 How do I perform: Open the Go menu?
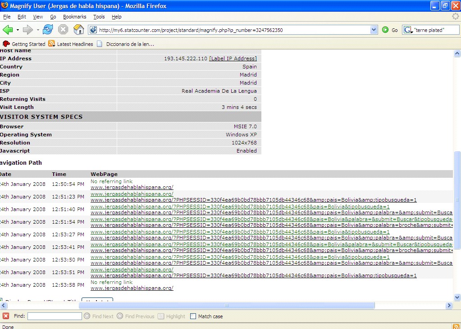coord(53,17)
